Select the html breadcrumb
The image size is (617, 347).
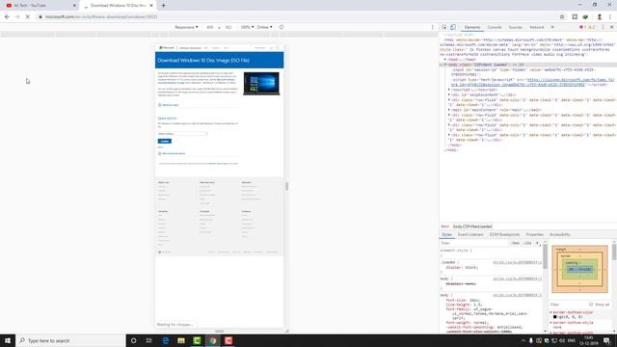[444, 227]
